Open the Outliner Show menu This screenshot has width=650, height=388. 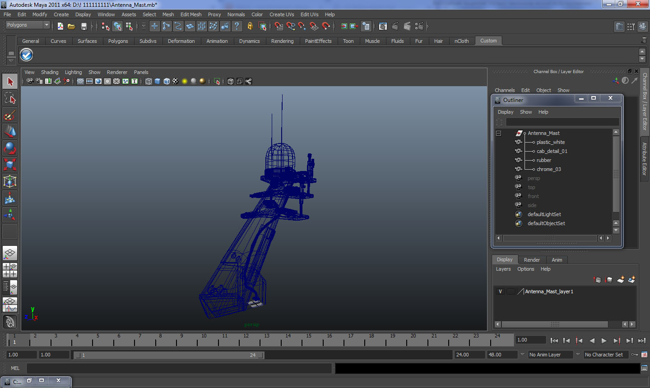526,112
